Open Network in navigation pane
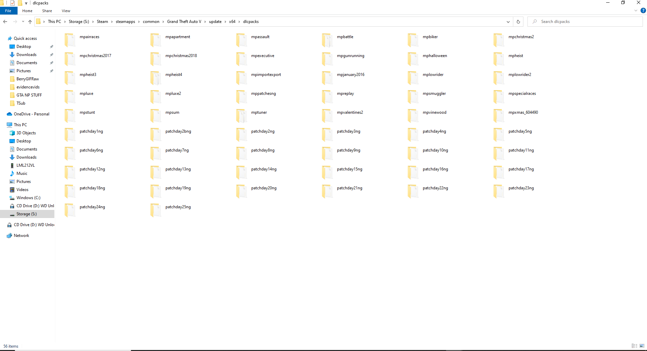This screenshot has width=647, height=351. [21, 236]
